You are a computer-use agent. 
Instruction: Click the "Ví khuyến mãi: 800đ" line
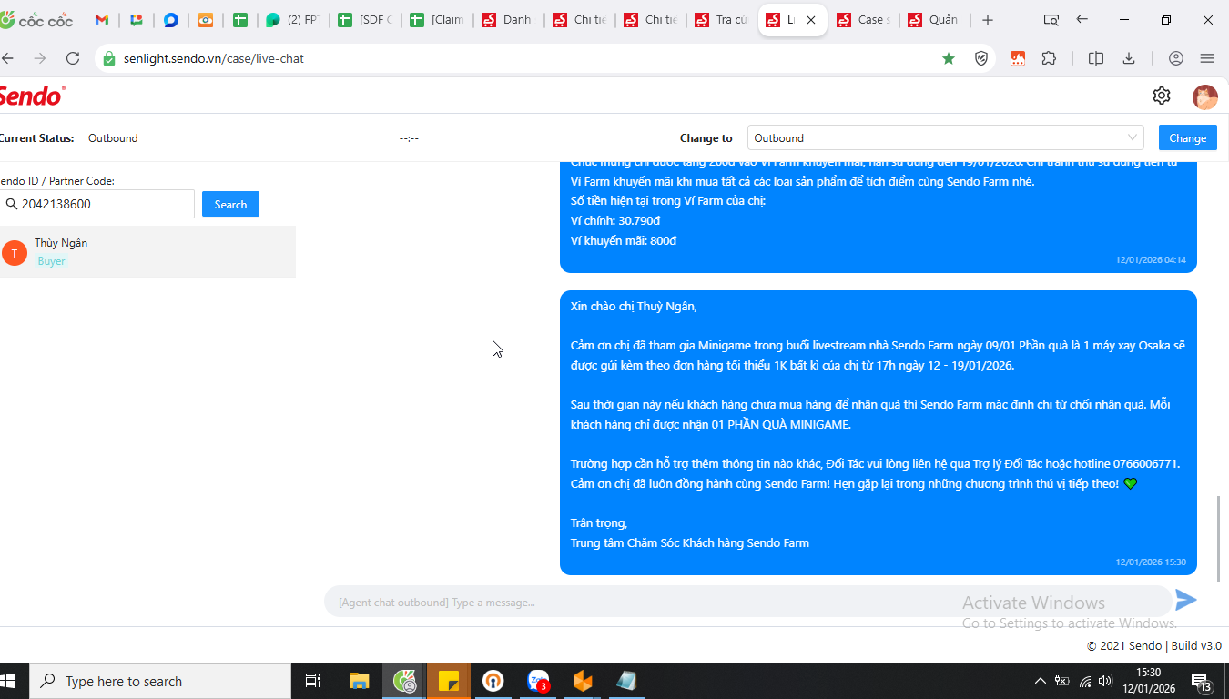click(x=624, y=241)
